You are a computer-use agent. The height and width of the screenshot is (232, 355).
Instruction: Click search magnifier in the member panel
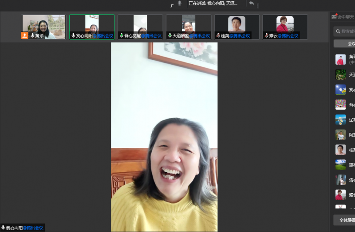(338, 31)
